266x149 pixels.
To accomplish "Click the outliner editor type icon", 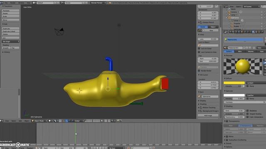I will [x=225, y=7].
